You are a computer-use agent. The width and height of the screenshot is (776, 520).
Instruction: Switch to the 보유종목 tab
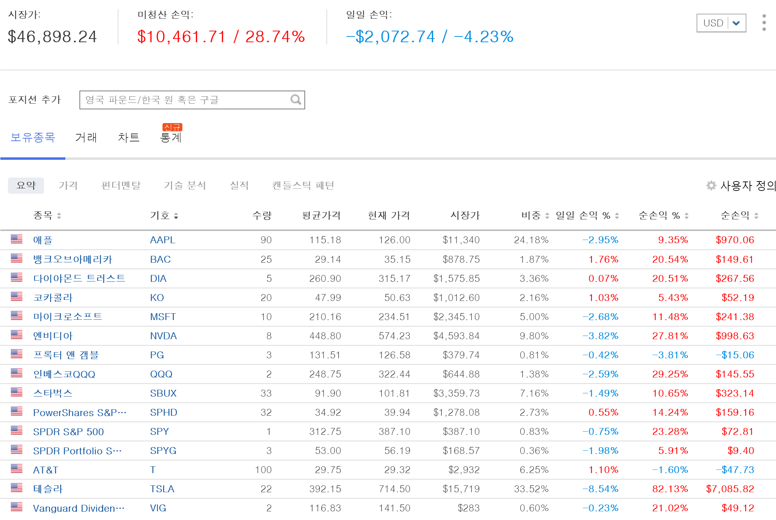(33, 137)
